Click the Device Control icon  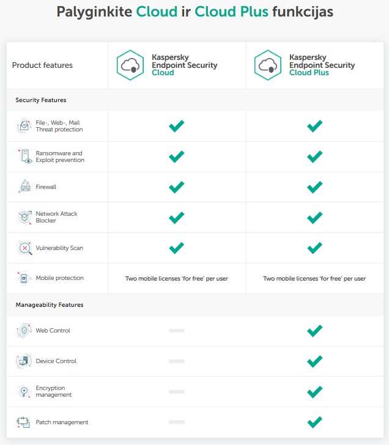[24, 361]
